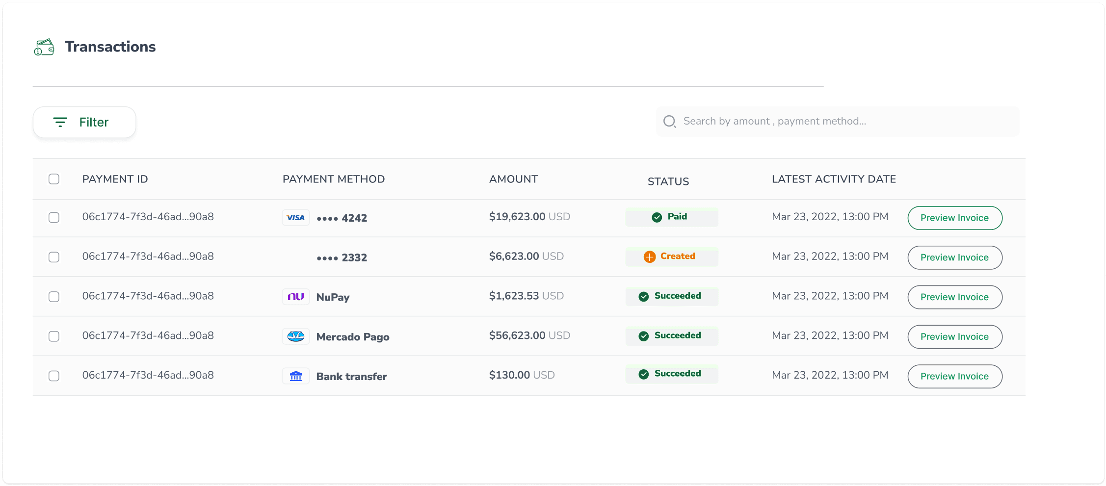The image size is (1106, 486).
Task: Click the orange Created status icon
Action: 649,257
